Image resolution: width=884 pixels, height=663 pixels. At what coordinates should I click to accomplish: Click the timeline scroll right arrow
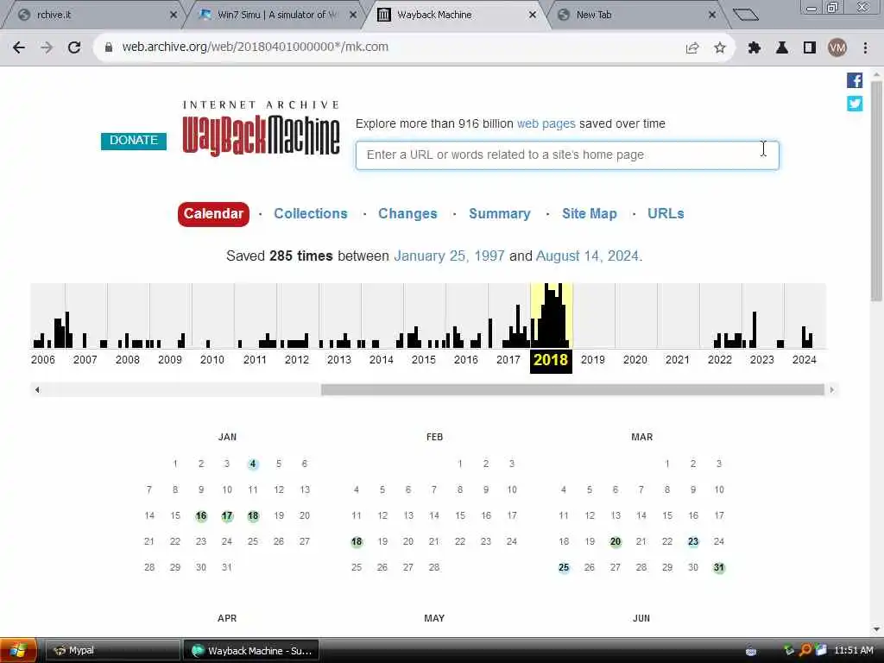[831, 390]
